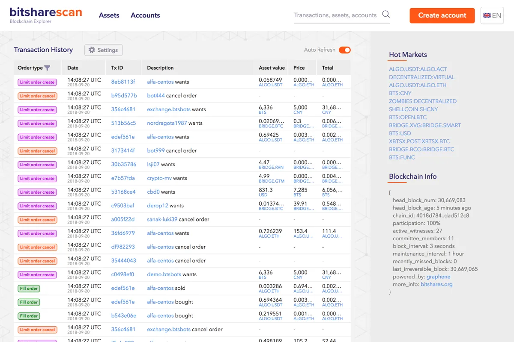
Task: Click the USD asset under 831.3
Action: click(x=263, y=195)
